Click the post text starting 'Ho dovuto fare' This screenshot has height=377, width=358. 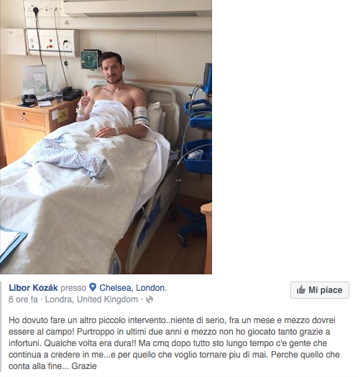pos(175,343)
